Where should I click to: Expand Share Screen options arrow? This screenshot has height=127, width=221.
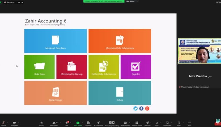click(x=82, y=123)
